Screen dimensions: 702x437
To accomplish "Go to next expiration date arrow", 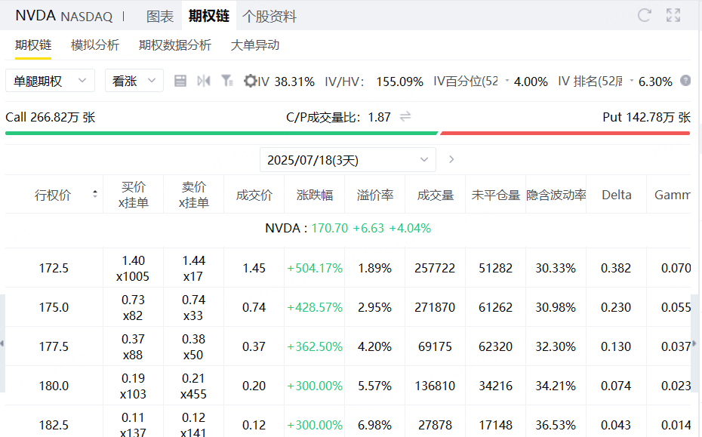I will pyautogui.click(x=451, y=159).
